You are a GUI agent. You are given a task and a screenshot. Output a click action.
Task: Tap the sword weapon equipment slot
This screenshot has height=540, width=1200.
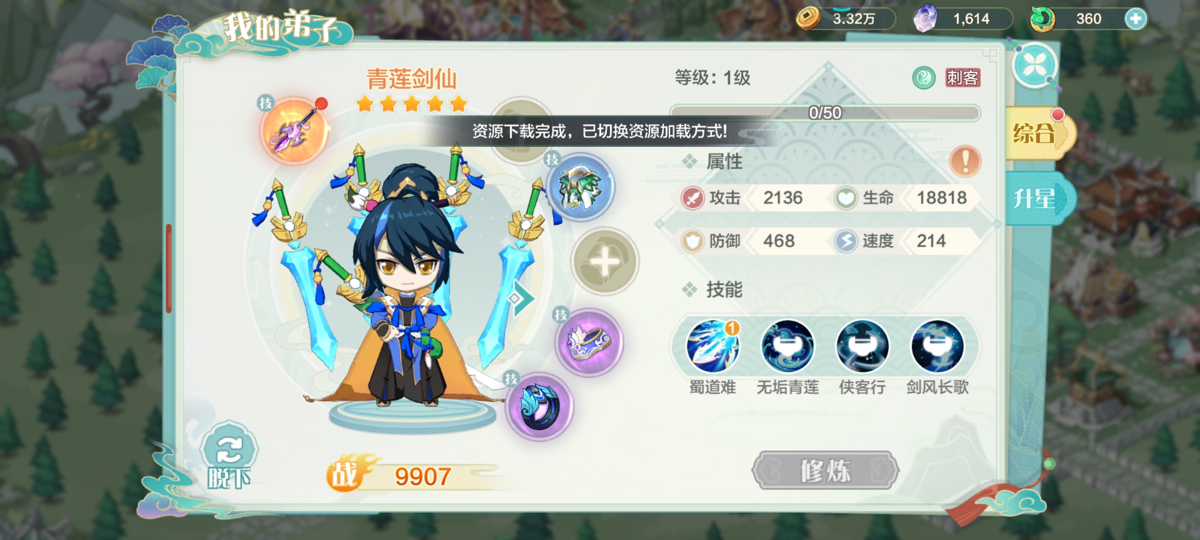[x=294, y=131]
